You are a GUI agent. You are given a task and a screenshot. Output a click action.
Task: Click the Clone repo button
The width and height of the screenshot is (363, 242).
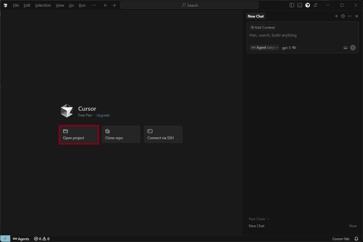[121, 134]
